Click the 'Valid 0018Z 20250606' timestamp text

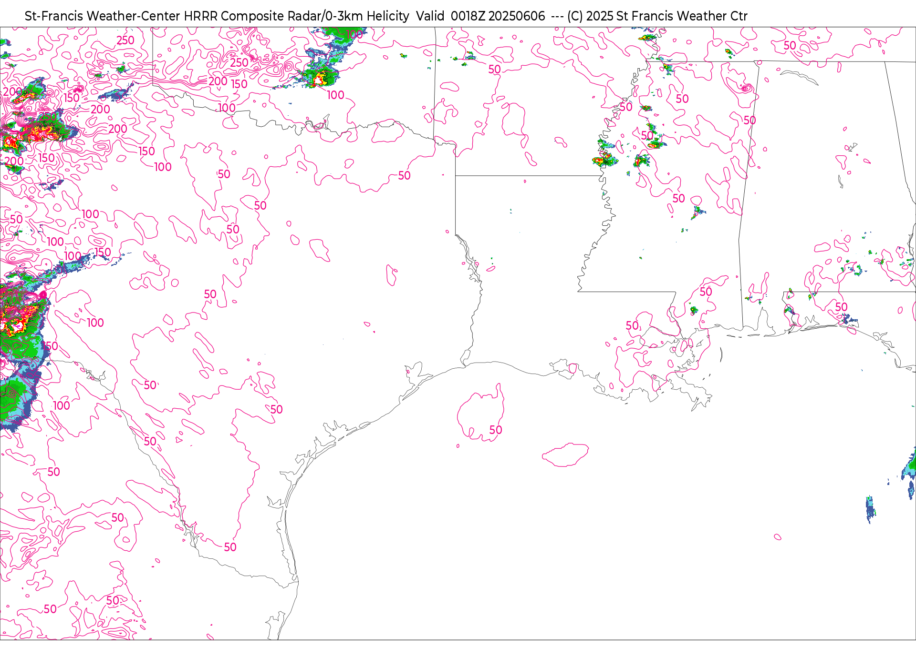(x=480, y=16)
